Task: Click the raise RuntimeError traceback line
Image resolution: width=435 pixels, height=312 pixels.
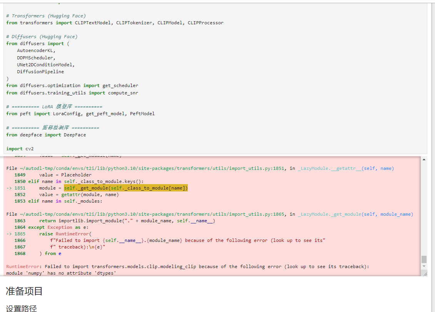Action: pyautogui.click(x=65, y=234)
